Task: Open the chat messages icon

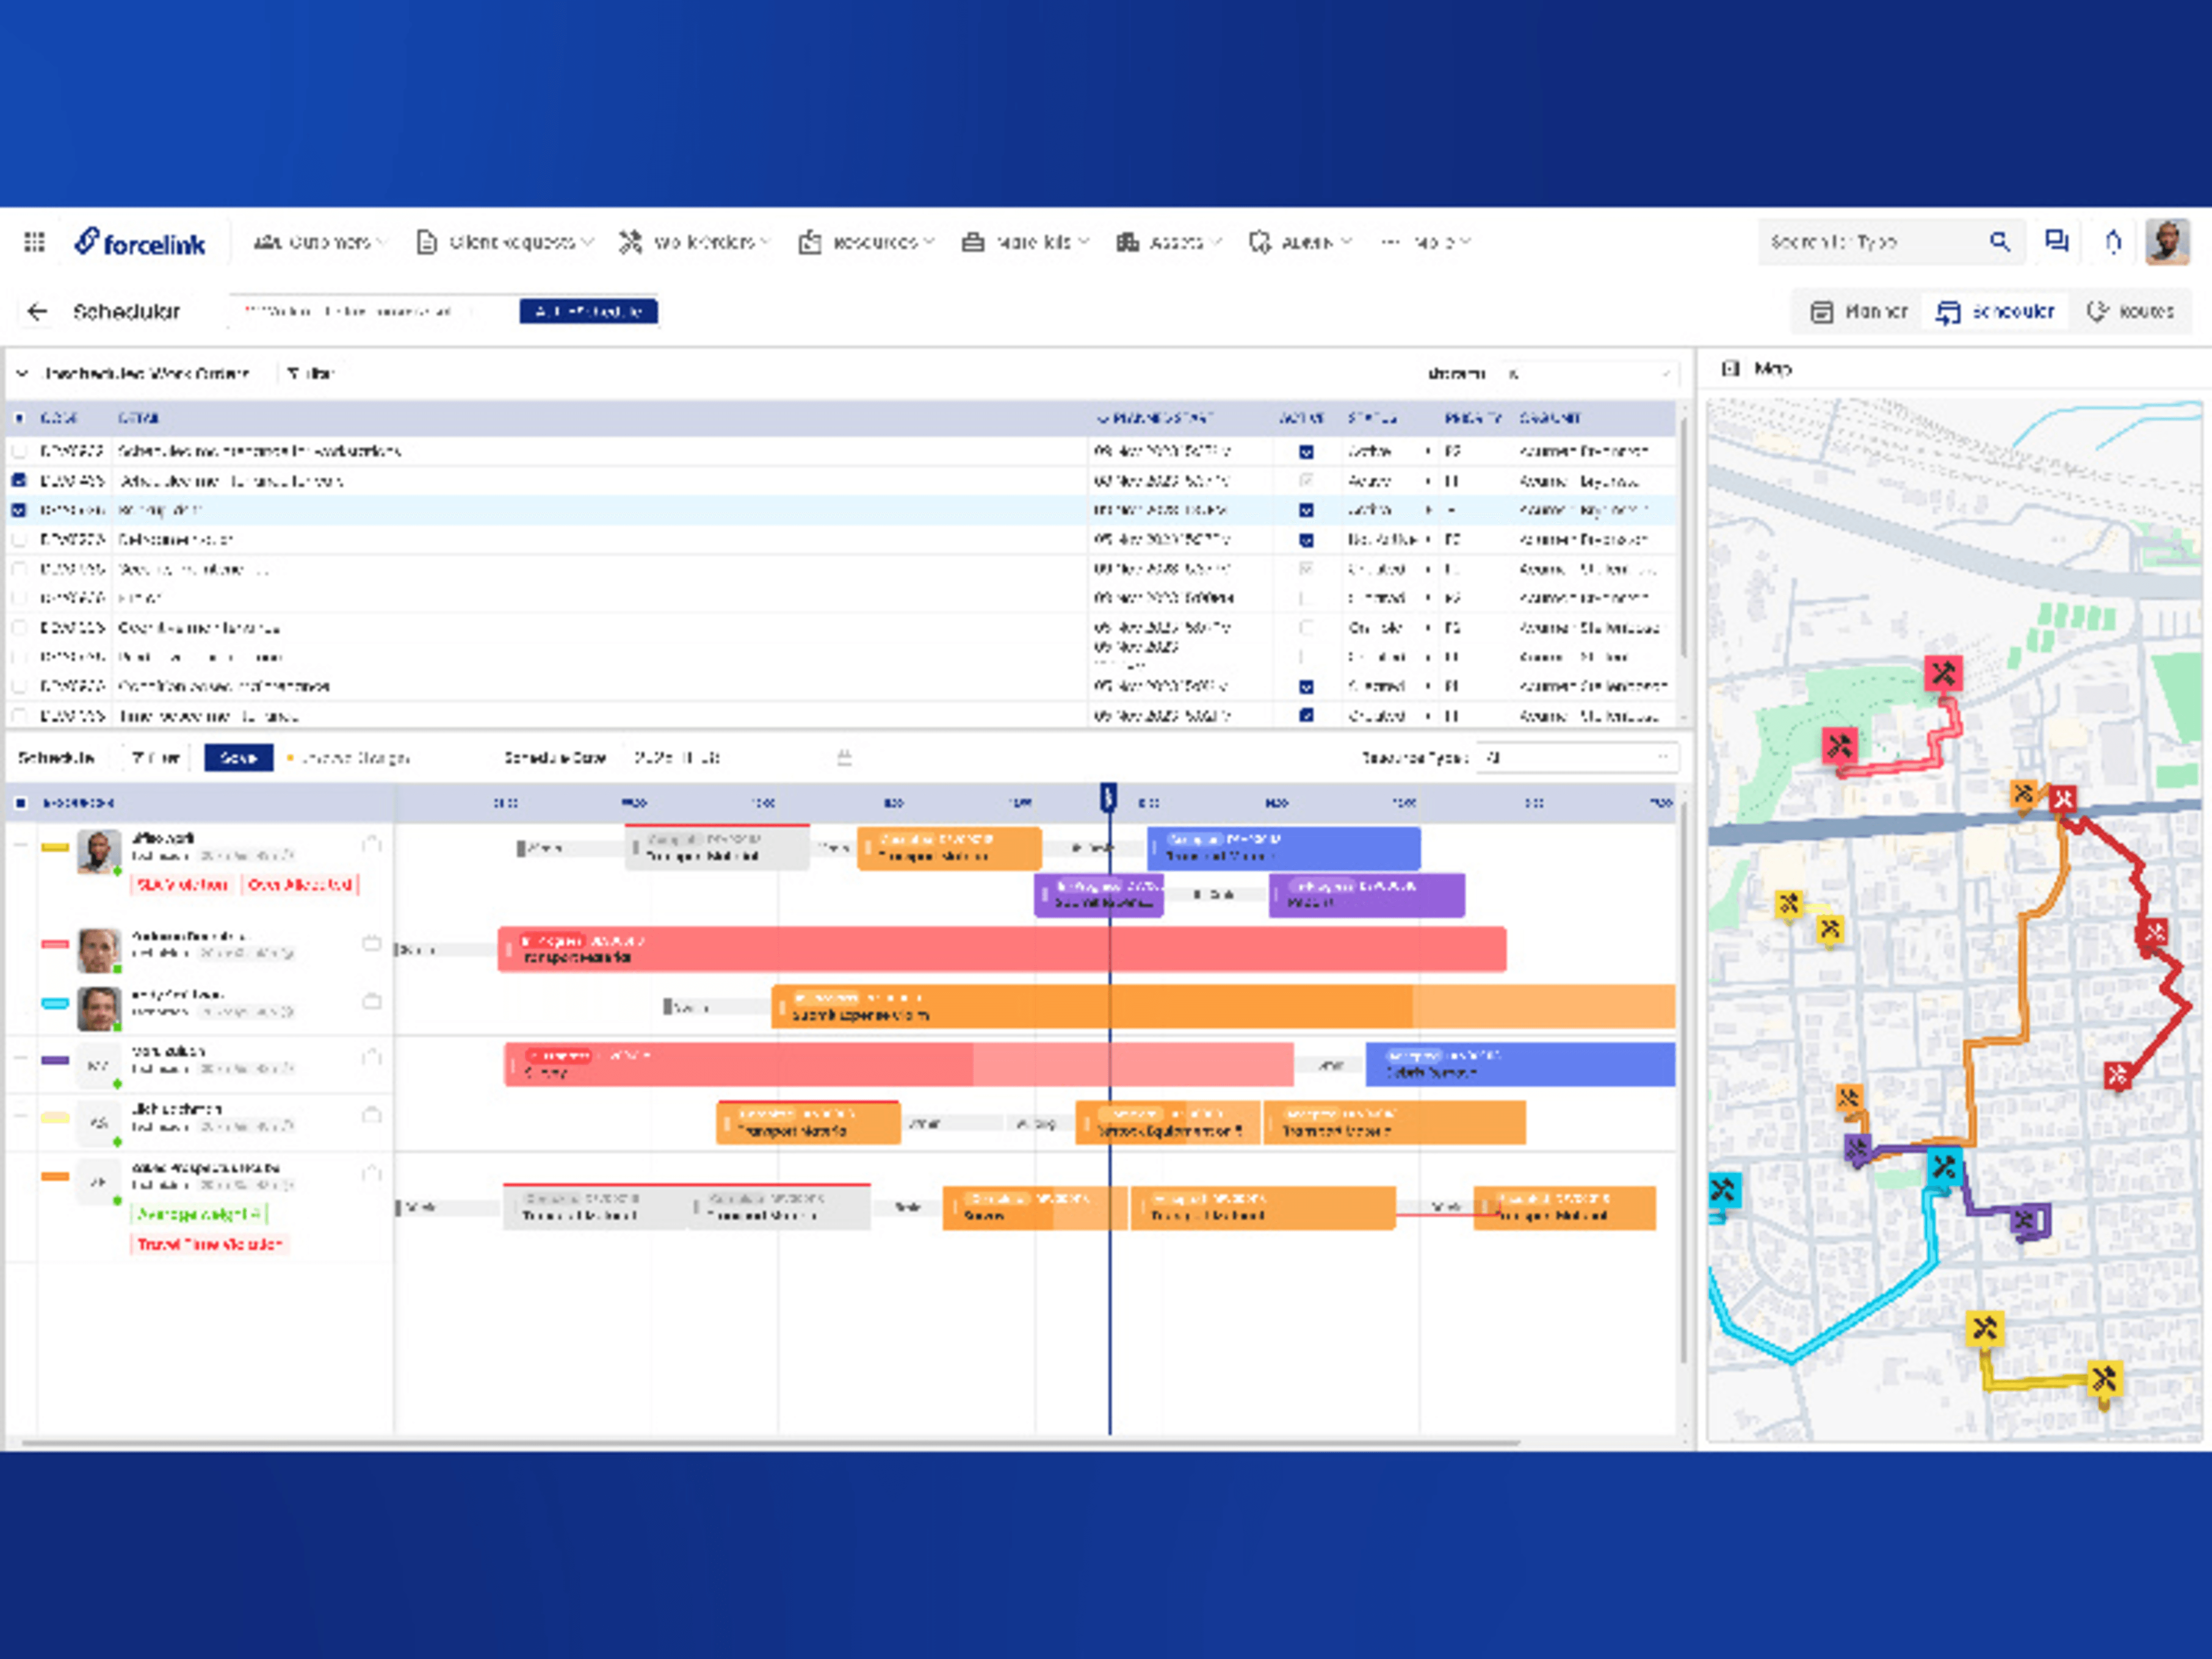Action: [2056, 241]
